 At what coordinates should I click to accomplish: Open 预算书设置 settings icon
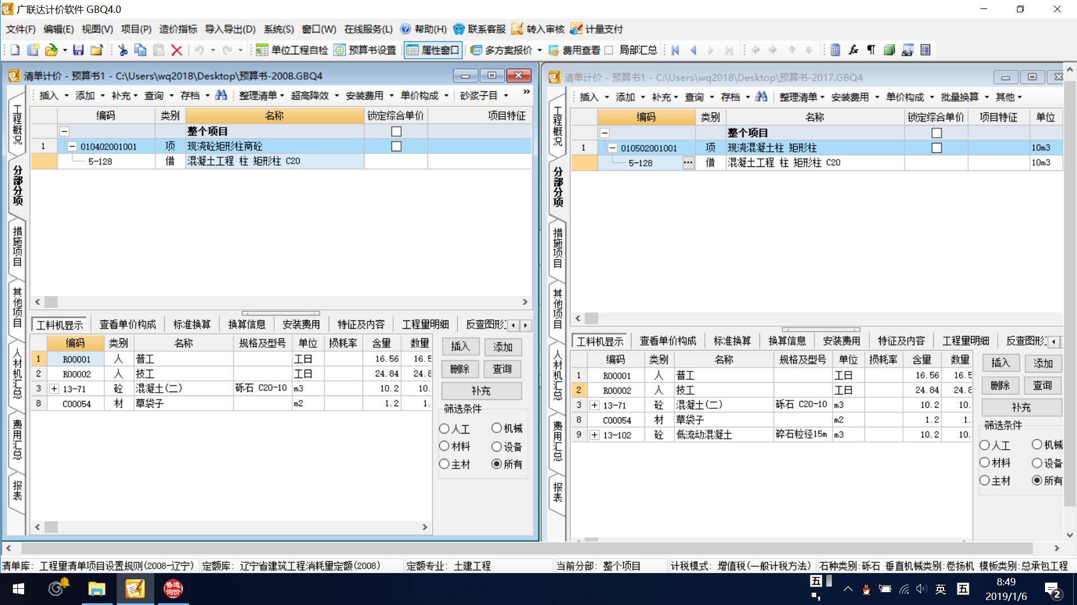tap(339, 50)
